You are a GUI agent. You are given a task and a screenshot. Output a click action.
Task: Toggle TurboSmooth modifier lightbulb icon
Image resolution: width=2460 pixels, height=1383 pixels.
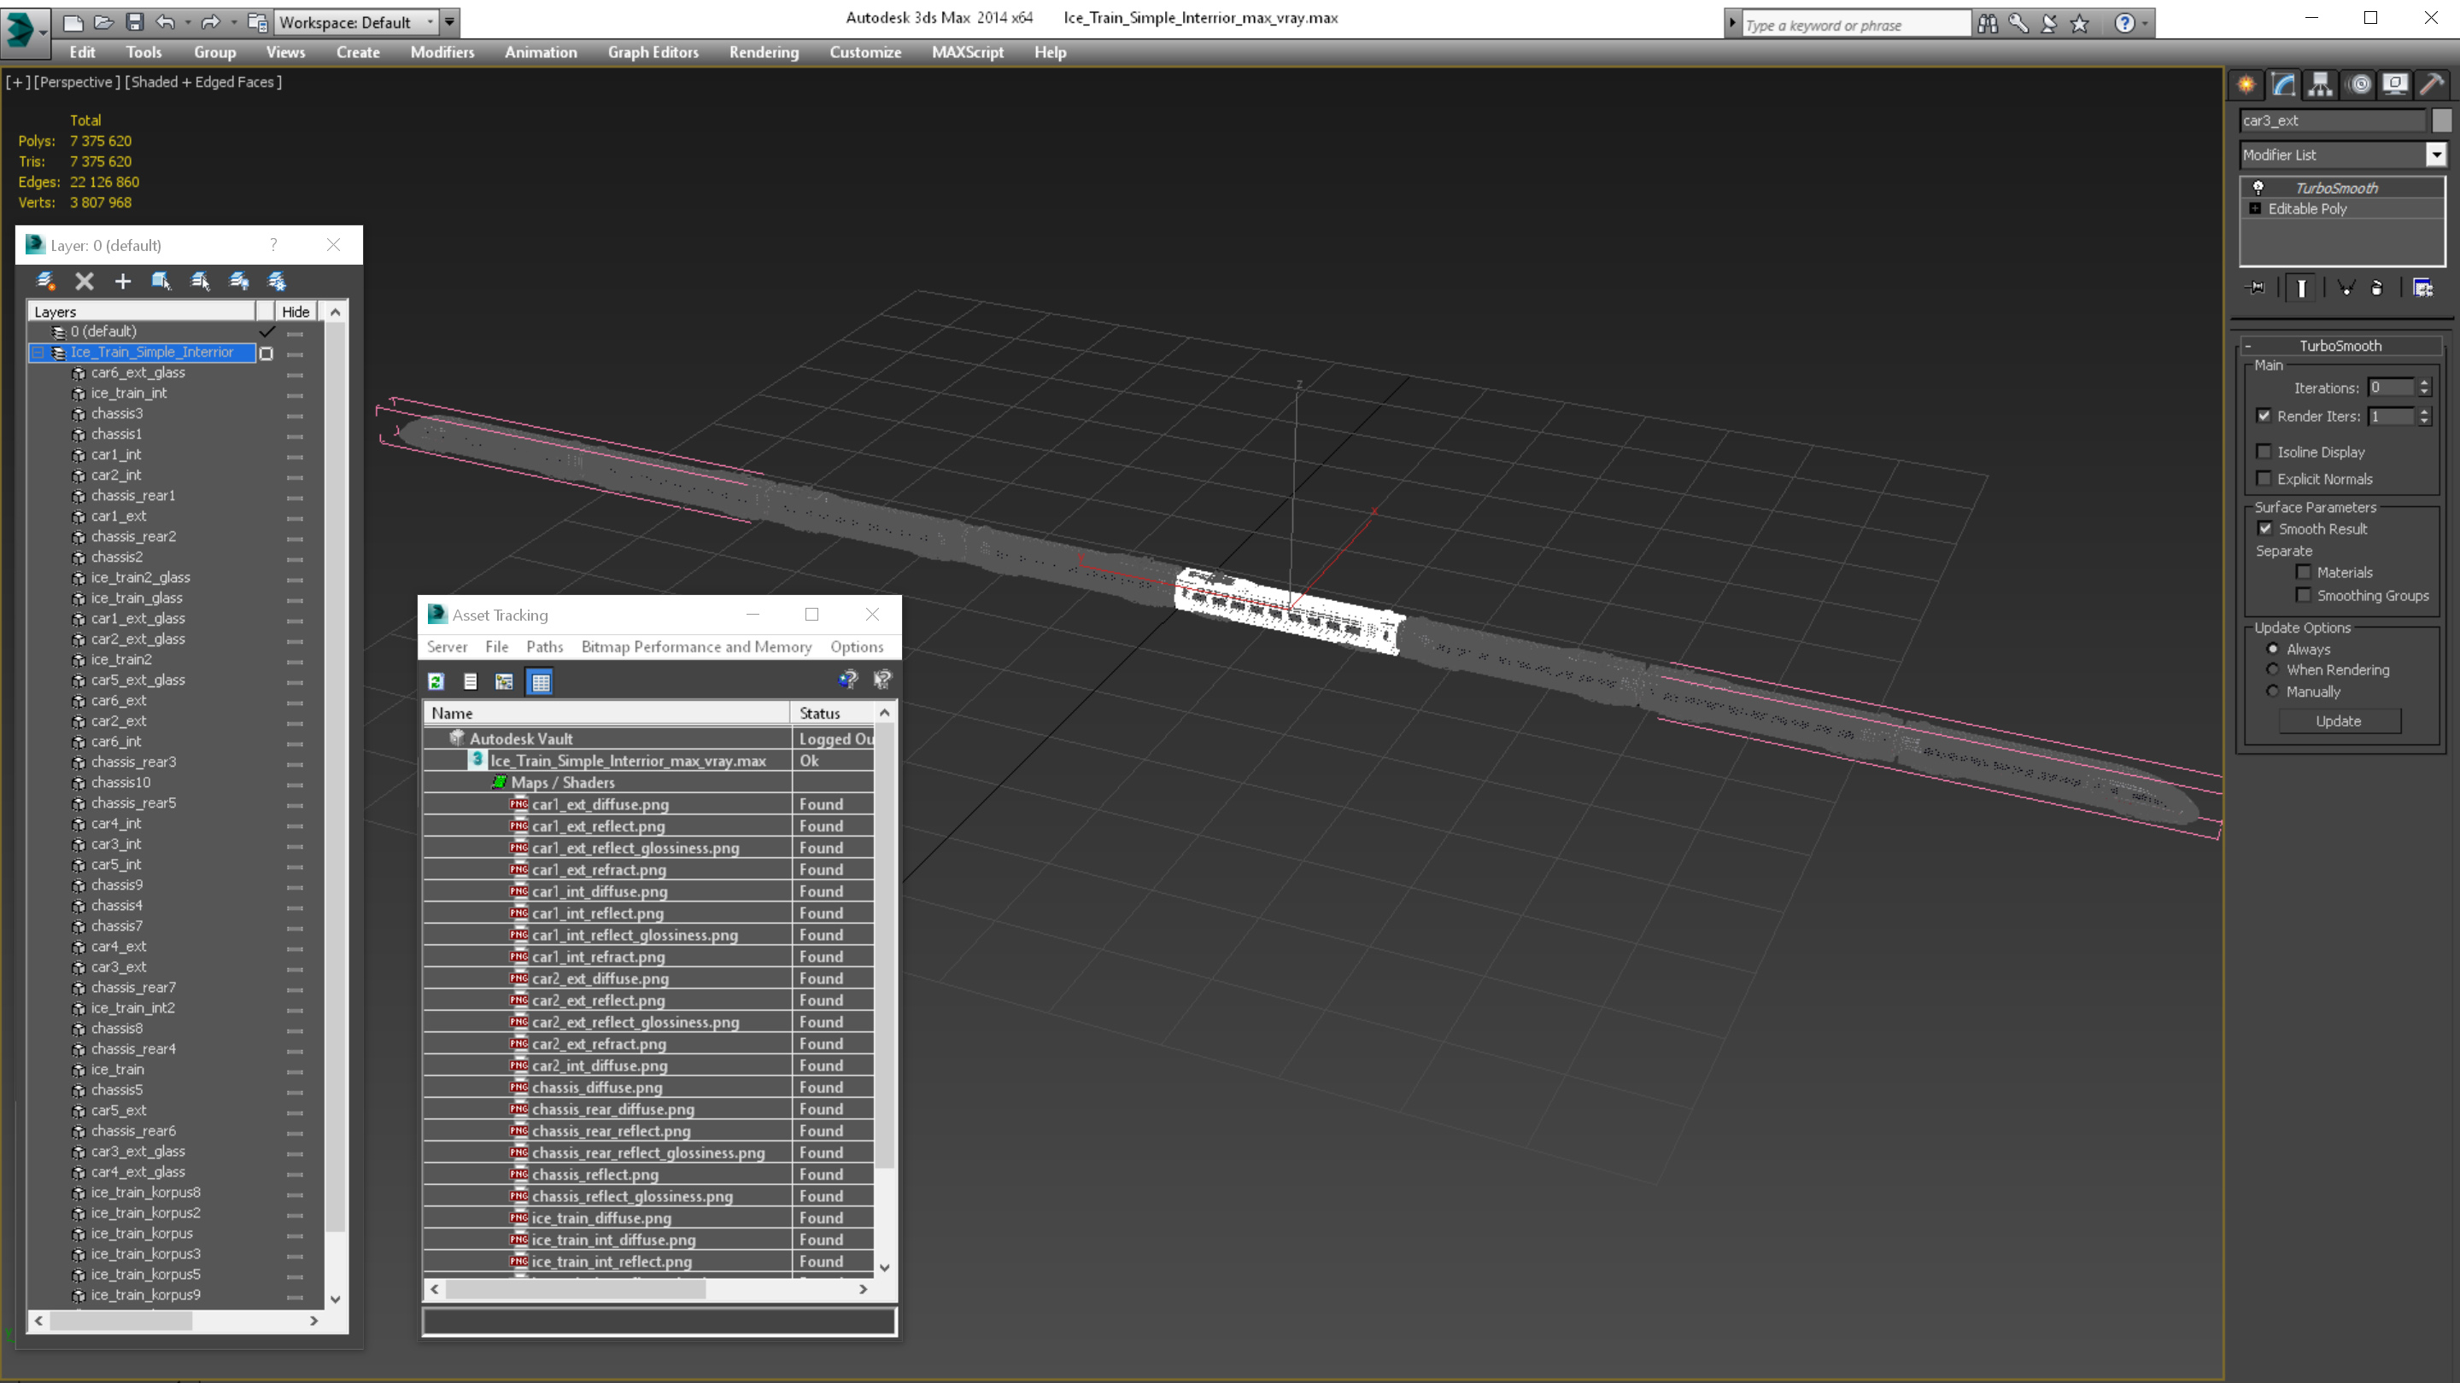[2258, 188]
